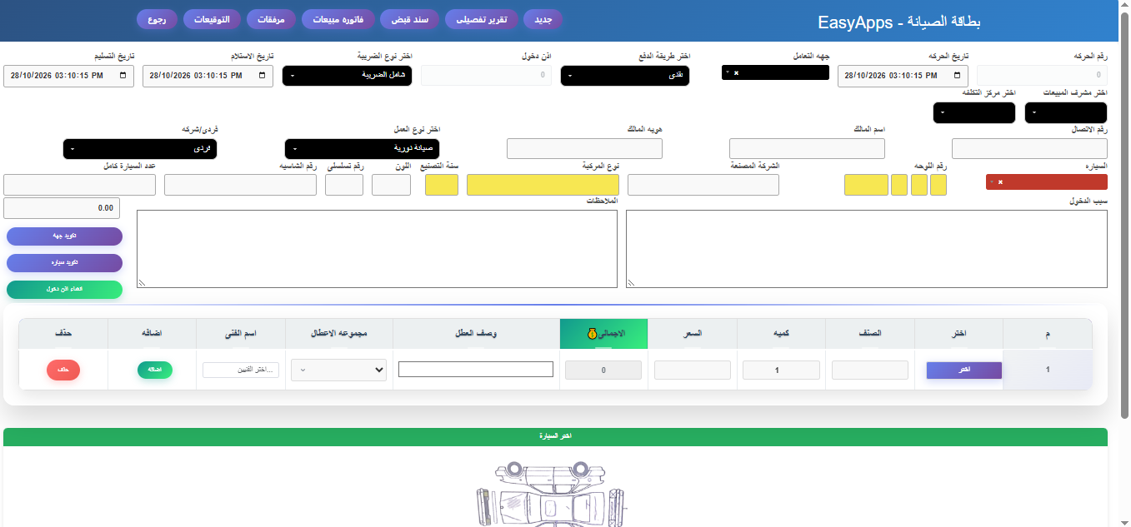Open the اختر نوع العمل dropdown

coord(362,149)
